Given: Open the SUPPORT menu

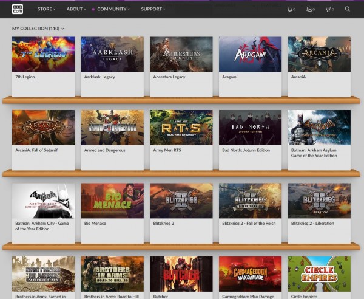Looking at the screenshot, I should [153, 9].
